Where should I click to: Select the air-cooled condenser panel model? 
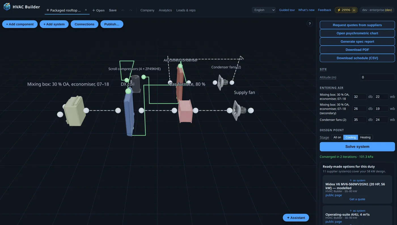[180, 83]
